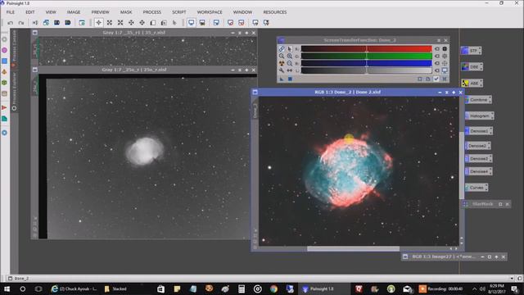524x295 pixels.
Task: Click the blue square icon in left sidebar
Action: point(4,61)
